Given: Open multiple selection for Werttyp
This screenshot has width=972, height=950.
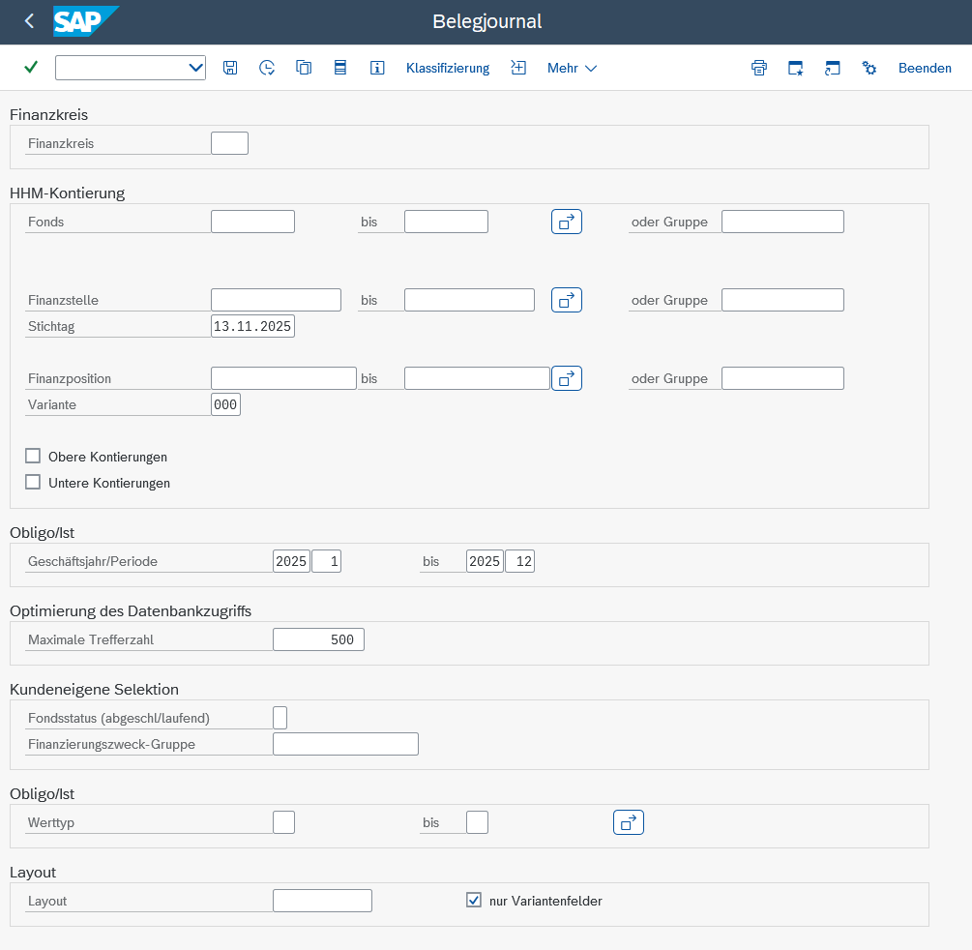Looking at the screenshot, I should [x=629, y=822].
